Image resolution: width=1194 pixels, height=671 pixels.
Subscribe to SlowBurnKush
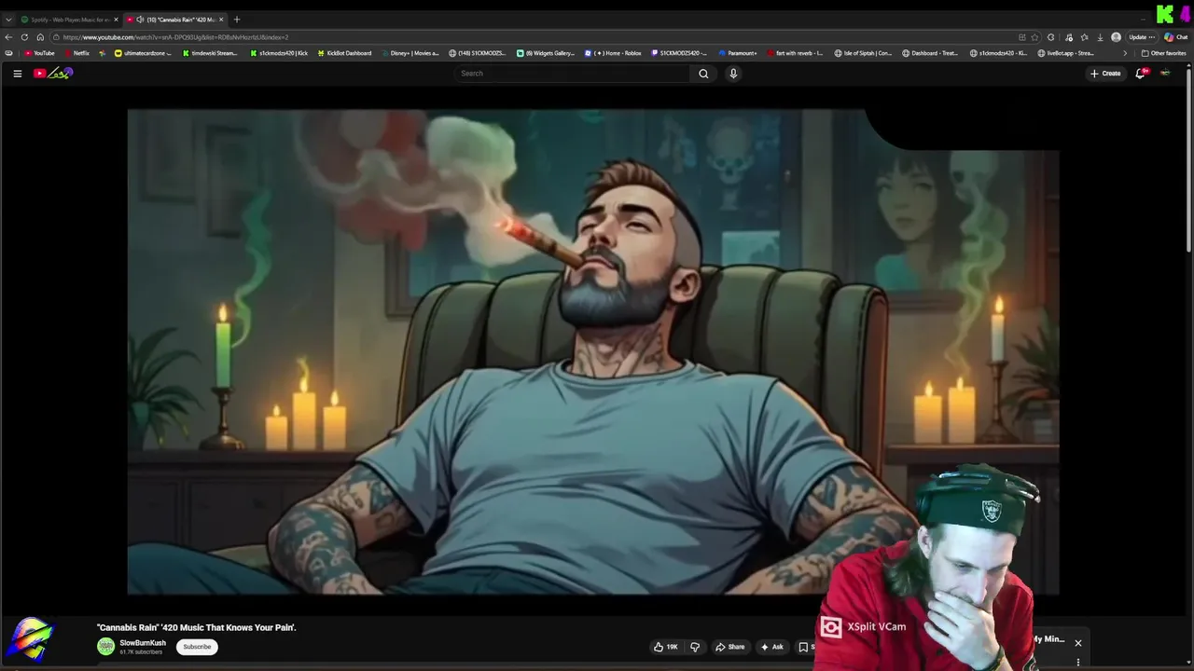pos(197,647)
